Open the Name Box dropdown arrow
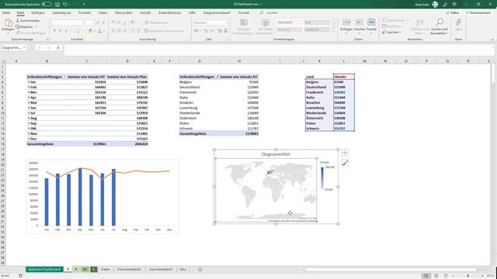 [24, 47]
